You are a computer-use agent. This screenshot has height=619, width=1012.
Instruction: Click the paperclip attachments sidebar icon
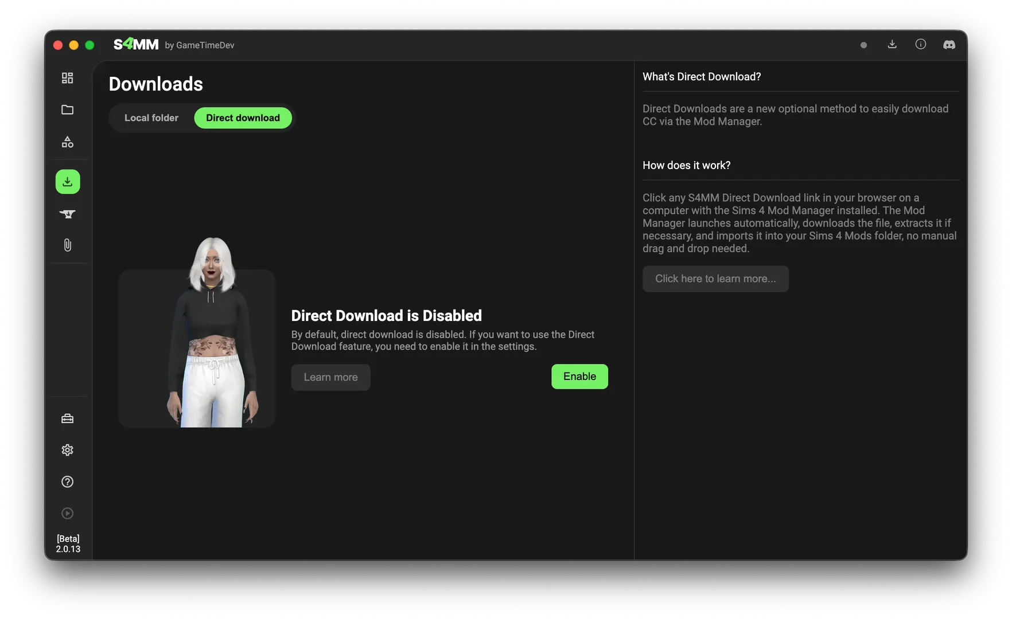pyautogui.click(x=68, y=245)
